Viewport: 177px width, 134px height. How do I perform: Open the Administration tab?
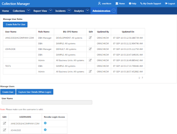tap(101, 11)
